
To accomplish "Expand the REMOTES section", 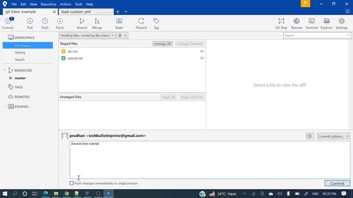I will coord(5,97).
